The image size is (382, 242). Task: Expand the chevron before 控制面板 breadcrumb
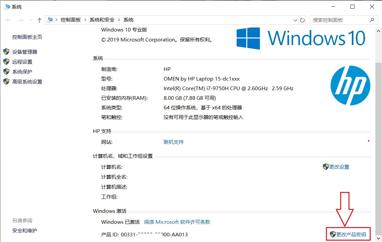[56, 20]
